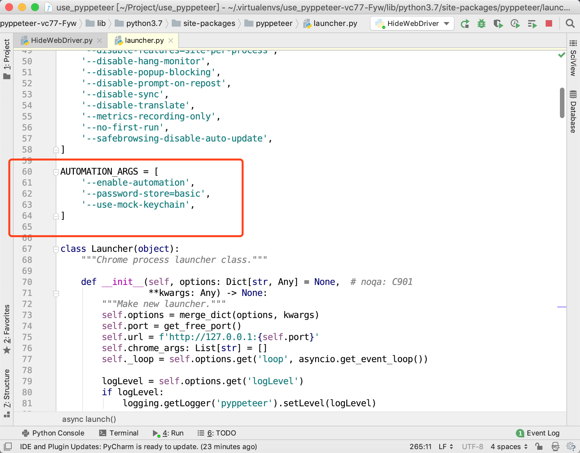Rerun the HideWebDriver configuration

(x=465, y=24)
